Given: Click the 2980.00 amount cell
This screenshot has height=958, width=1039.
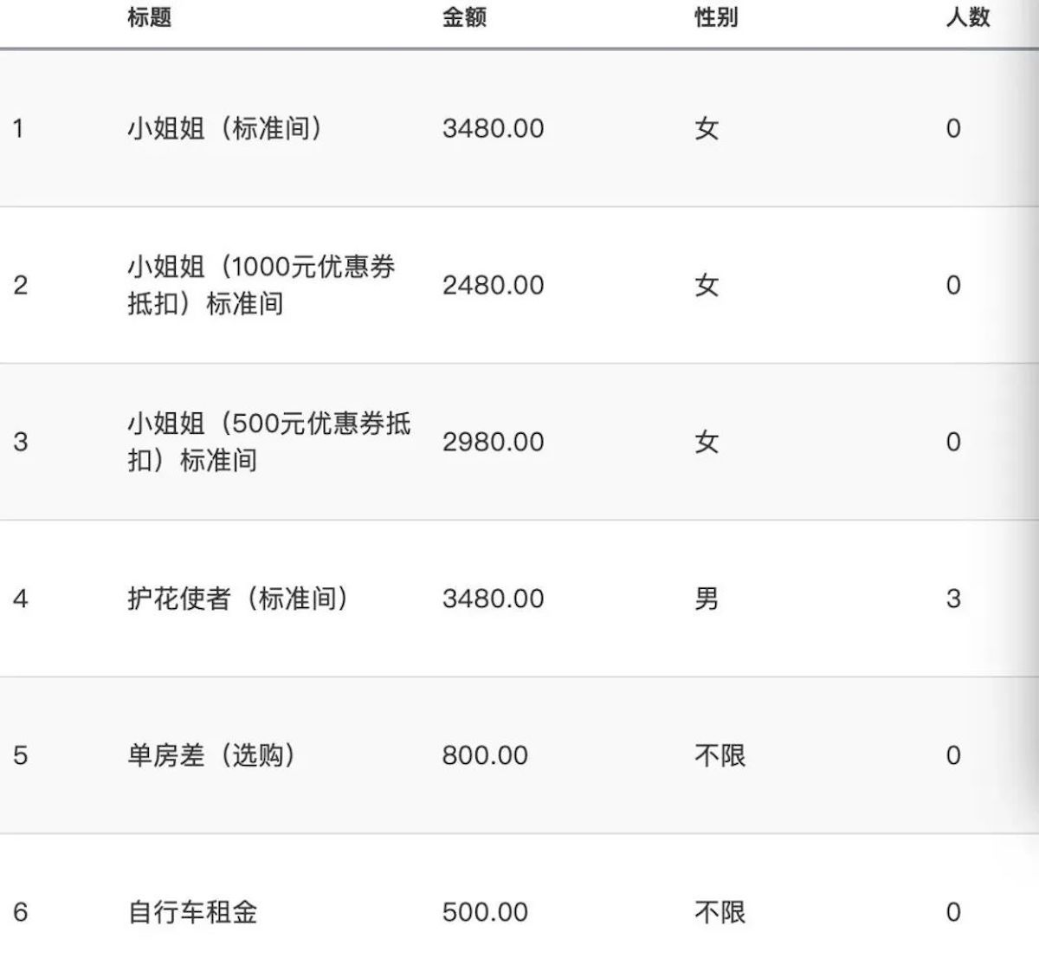Looking at the screenshot, I should [x=493, y=442].
